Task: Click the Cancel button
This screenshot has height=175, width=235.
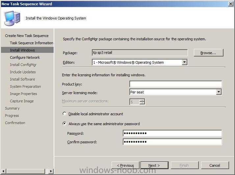Action: (x=215, y=165)
